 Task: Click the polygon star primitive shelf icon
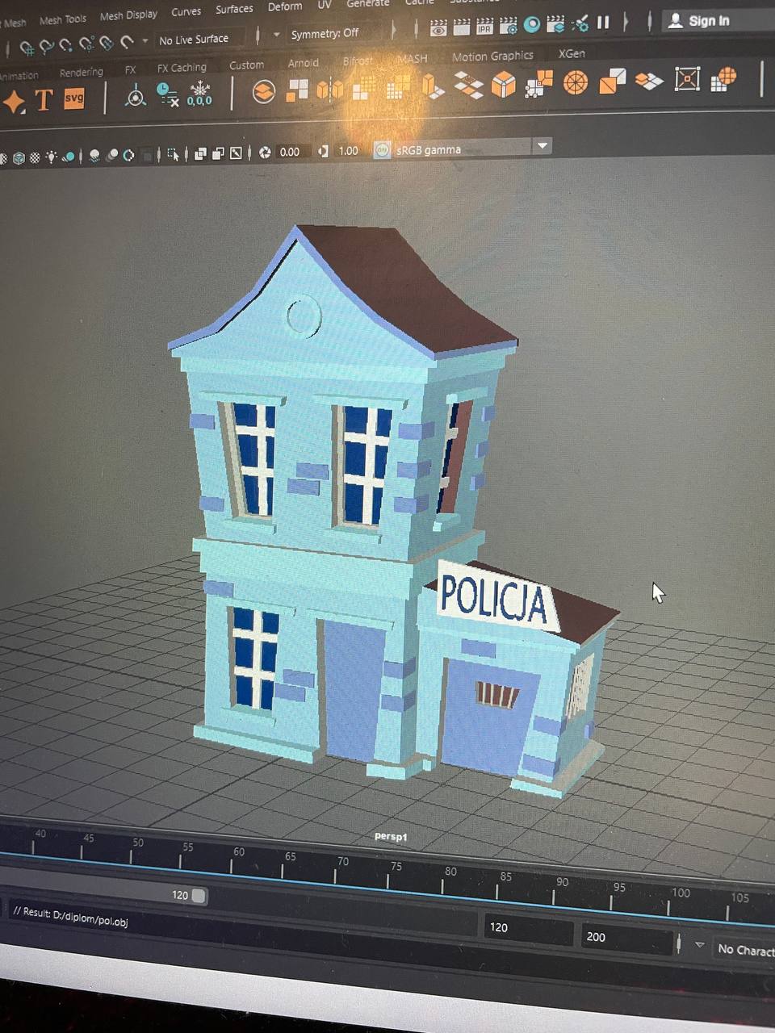(14, 102)
